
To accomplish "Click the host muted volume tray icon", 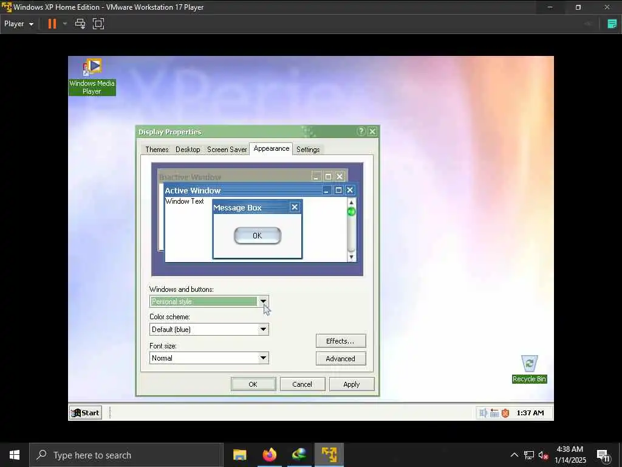I will pyautogui.click(x=543, y=455).
